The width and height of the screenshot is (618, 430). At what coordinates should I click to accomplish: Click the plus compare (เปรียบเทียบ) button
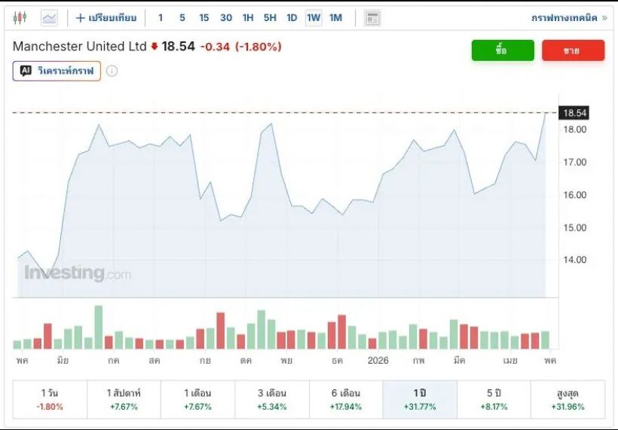tap(106, 18)
